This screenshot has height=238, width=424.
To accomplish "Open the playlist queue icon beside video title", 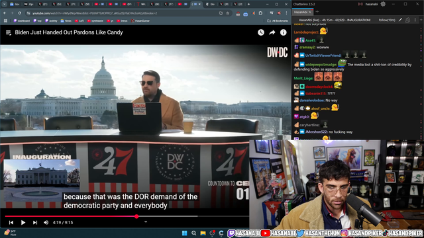I will click(x=9, y=32).
